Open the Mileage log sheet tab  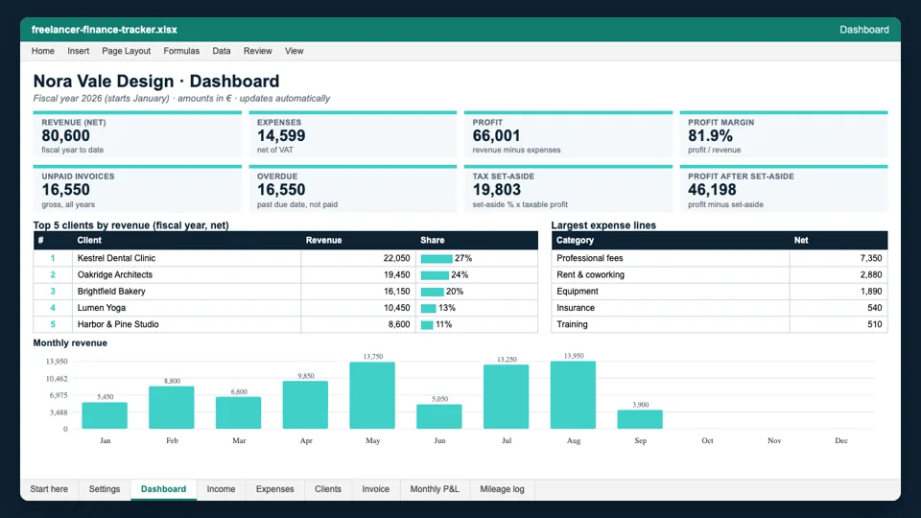502,489
